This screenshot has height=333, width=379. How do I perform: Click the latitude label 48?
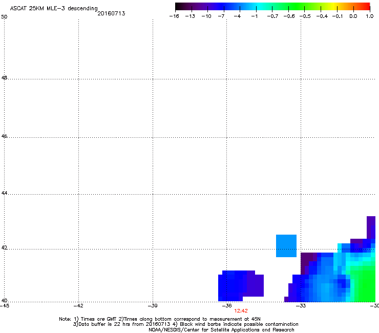4,78
